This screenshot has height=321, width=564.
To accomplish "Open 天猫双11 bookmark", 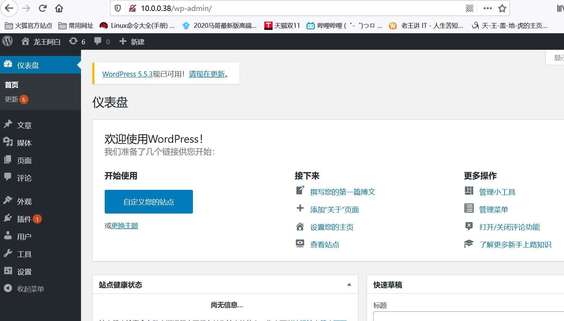I will click(x=282, y=25).
